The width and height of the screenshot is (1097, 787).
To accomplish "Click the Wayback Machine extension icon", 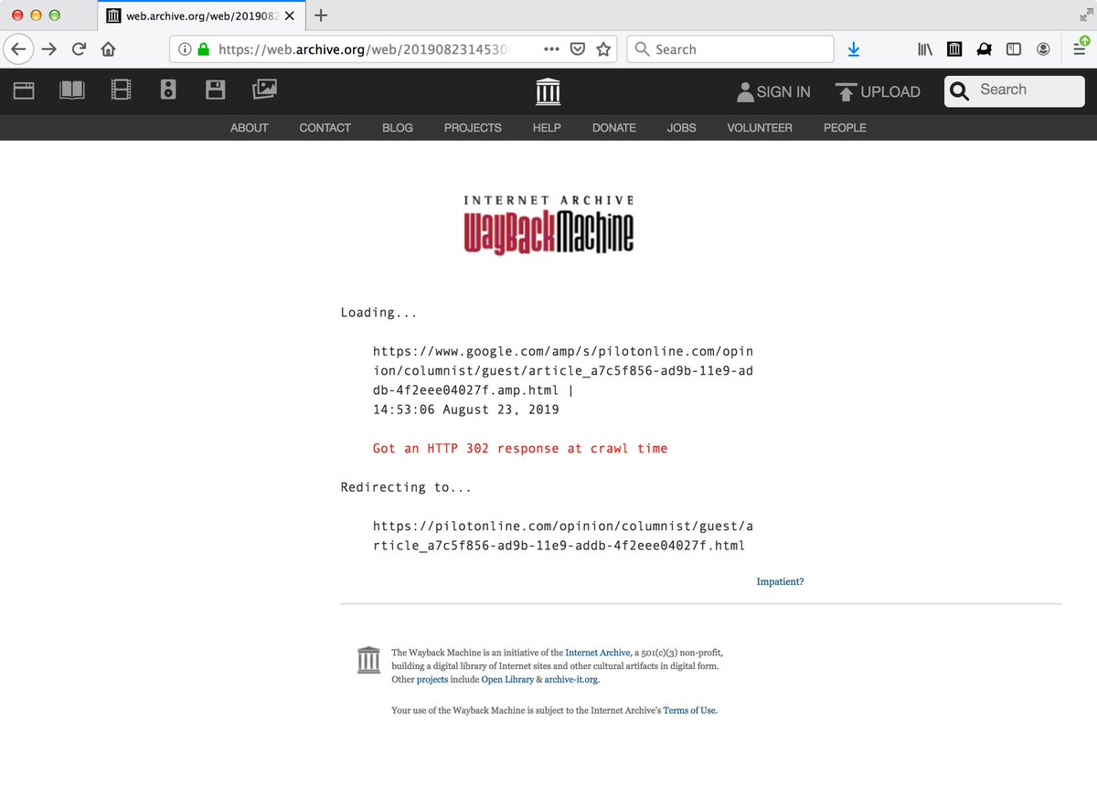I will tap(954, 49).
